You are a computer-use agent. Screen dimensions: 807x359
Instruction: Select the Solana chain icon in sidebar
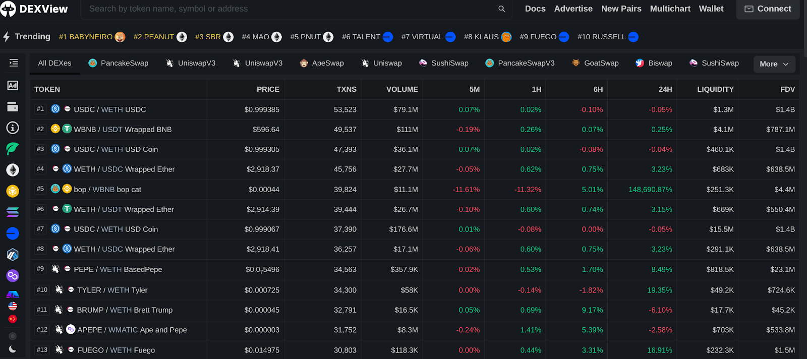[x=13, y=212]
